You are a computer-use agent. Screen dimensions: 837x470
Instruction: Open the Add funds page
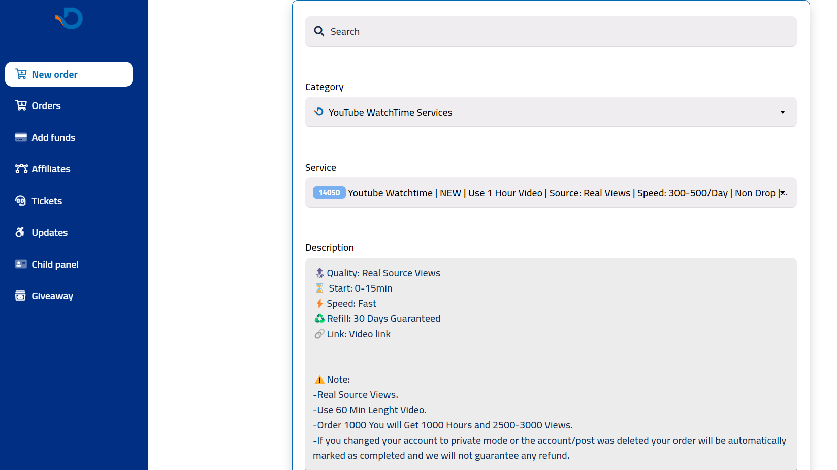53,138
